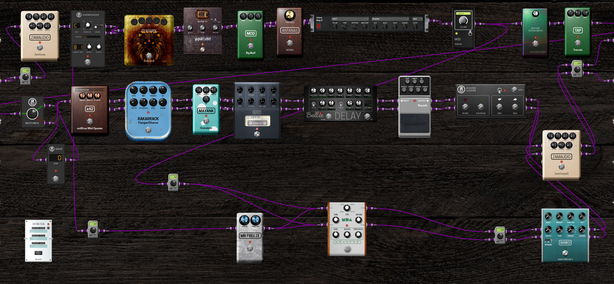Toggle the Bollie Delay Bypass footswitch
This screenshot has width=614, height=284.
[x=329, y=116]
